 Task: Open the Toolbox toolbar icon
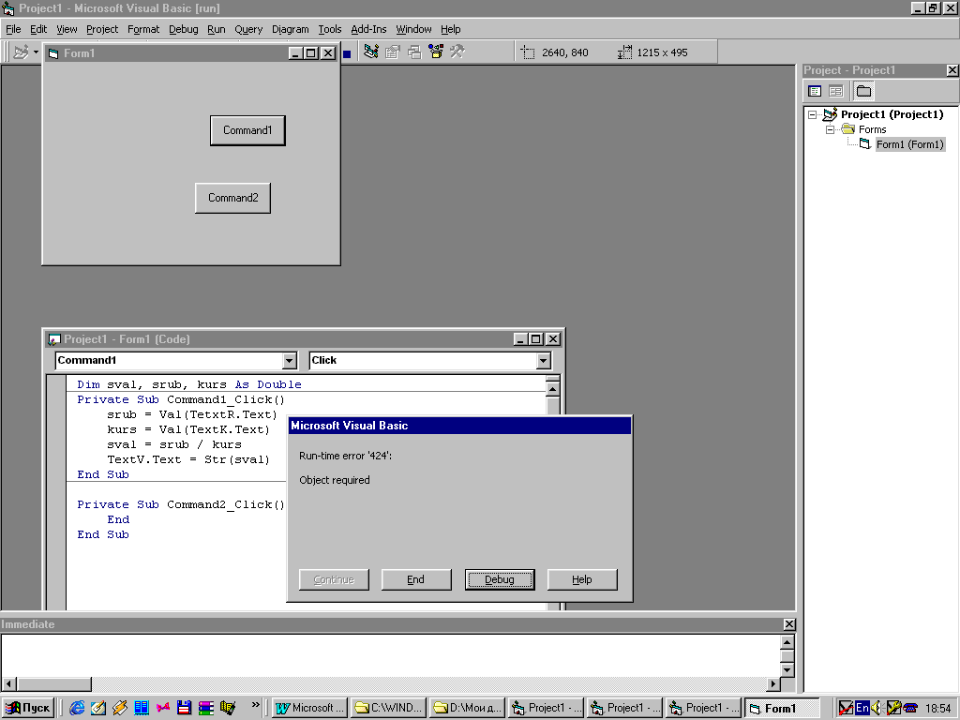[457, 52]
